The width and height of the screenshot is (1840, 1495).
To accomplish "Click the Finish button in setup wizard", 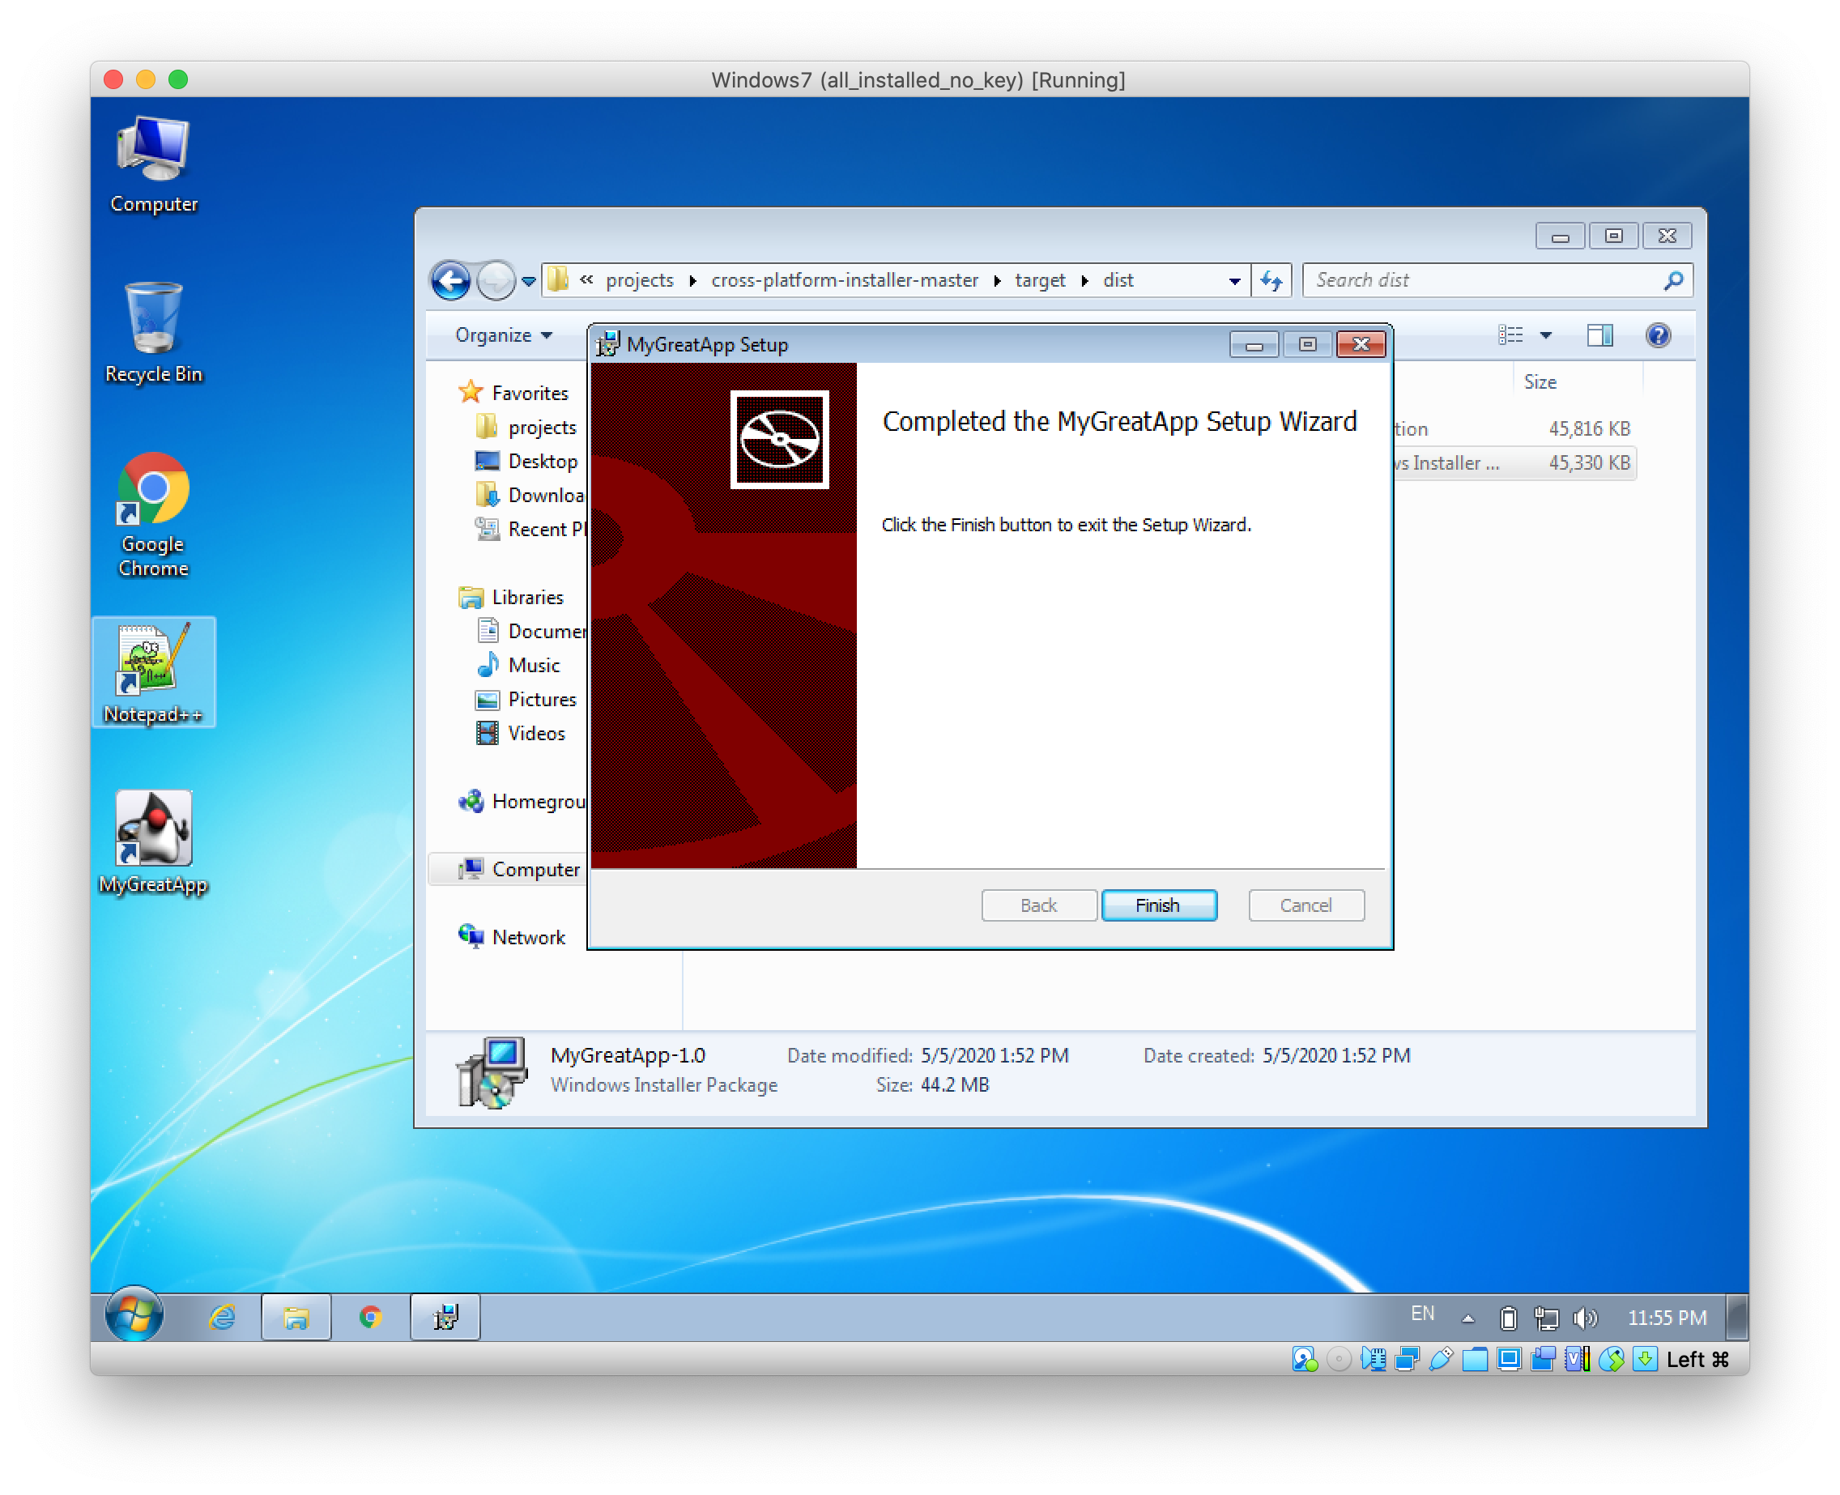I will 1158,905.
